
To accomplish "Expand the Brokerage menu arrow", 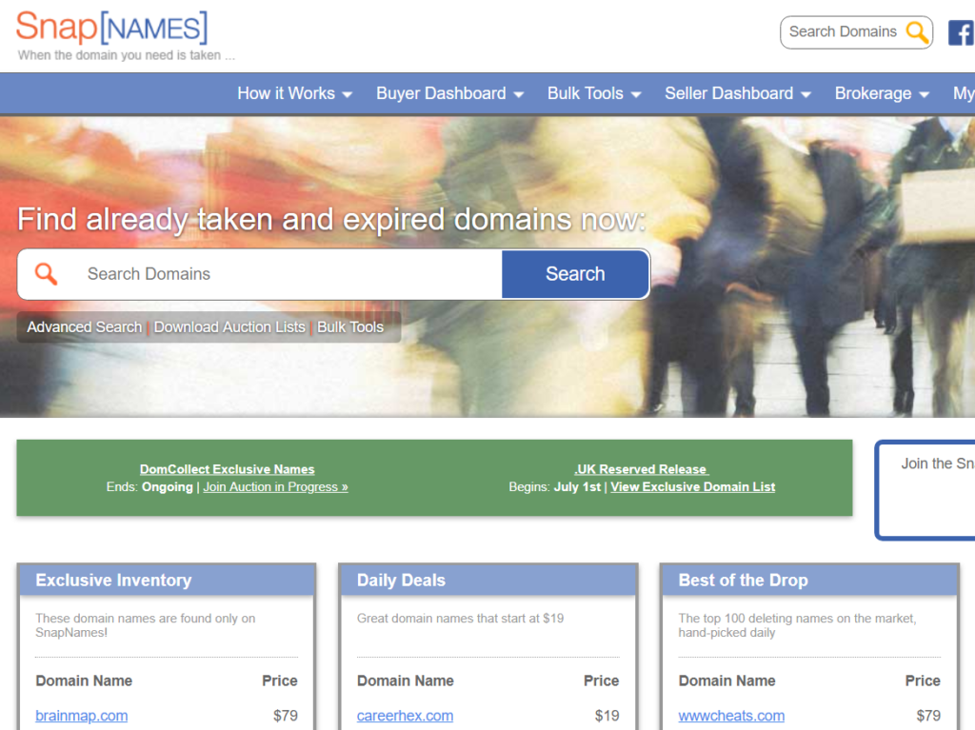I will [924, 94].
